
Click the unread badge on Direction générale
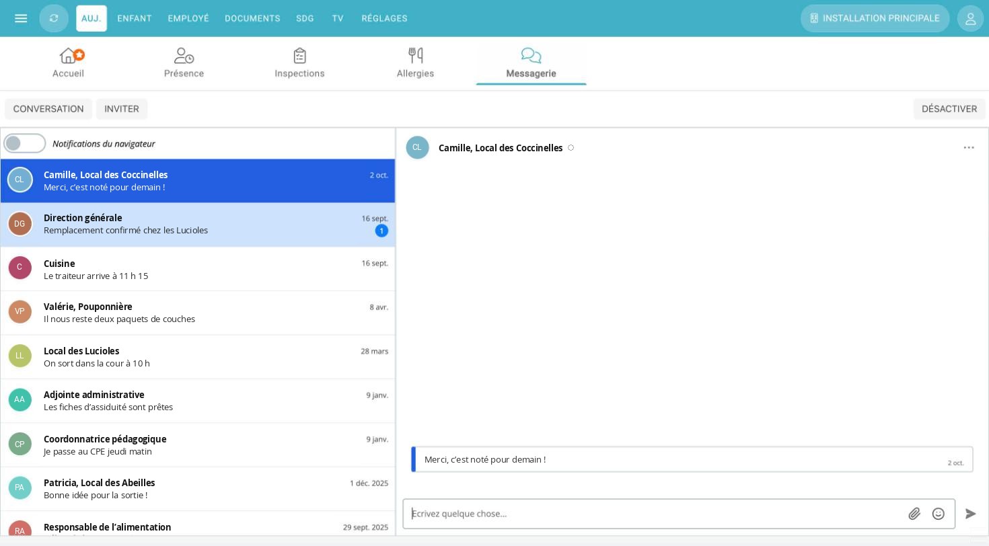[381, 231]
